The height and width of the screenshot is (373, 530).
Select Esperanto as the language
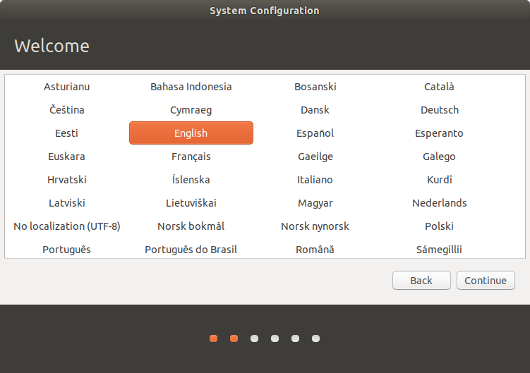[440, 133]
